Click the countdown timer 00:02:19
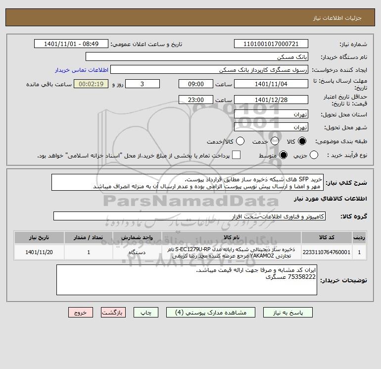Screen dimensions: 381x369 coord(91,84)
